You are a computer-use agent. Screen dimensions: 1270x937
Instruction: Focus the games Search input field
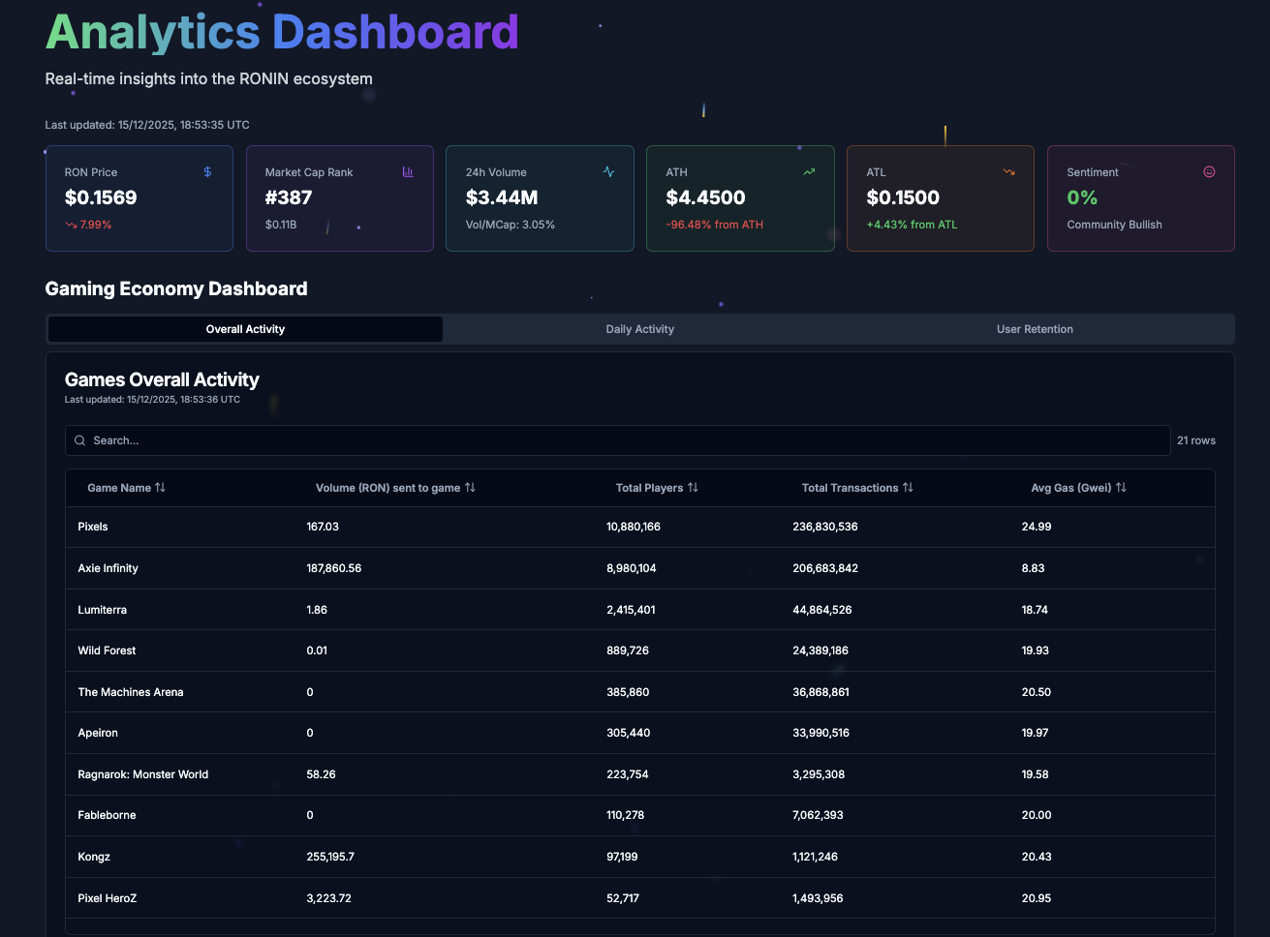pos(620,440)
